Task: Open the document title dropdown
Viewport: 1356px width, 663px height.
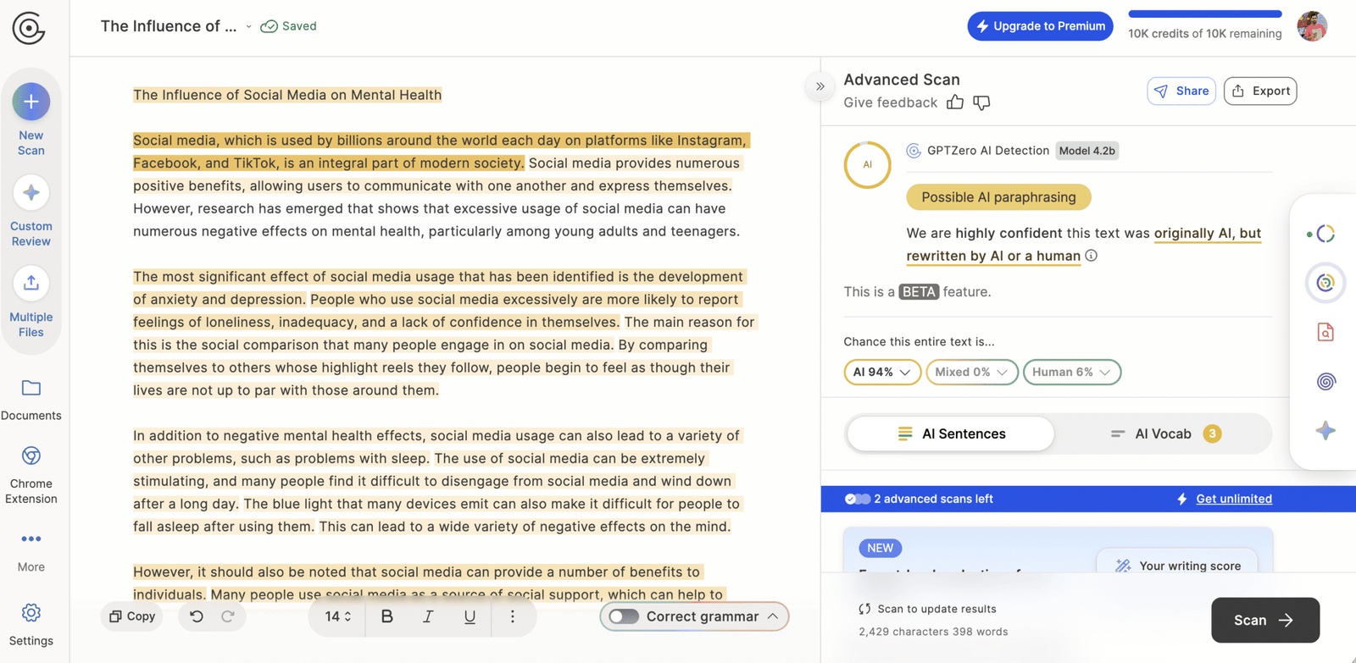Action: tap(248, 26)
